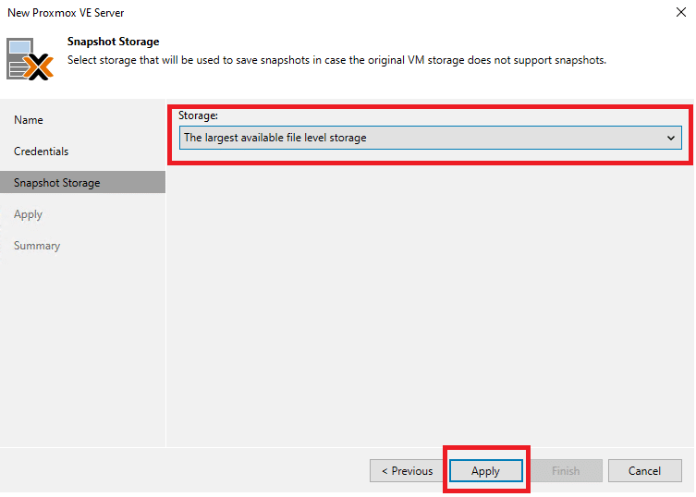Select "The largest available file level storage" text
696x497 pixels.
click(x=275, y=138)
